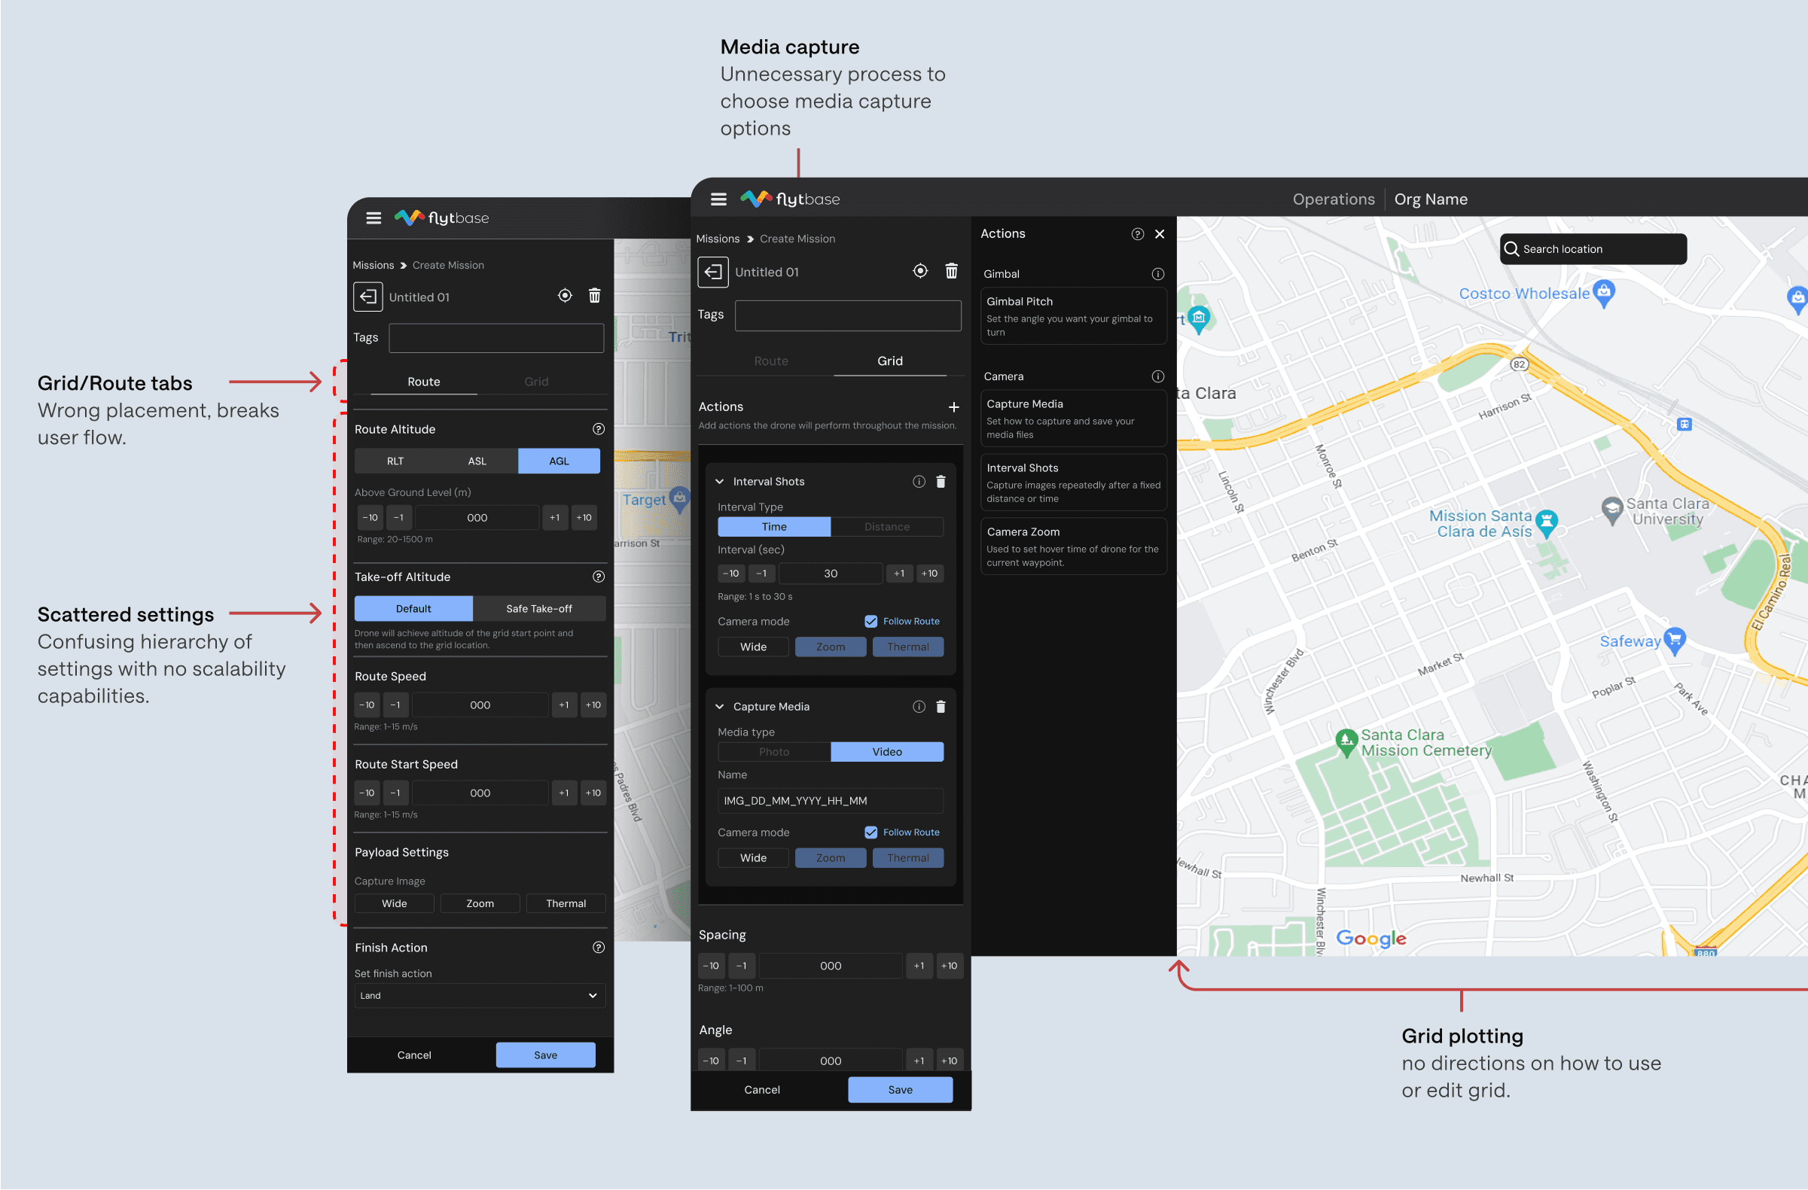Close the Actions side panel
The height and width of the screenshot is (1190, 1808).
tap(1159, 234)
